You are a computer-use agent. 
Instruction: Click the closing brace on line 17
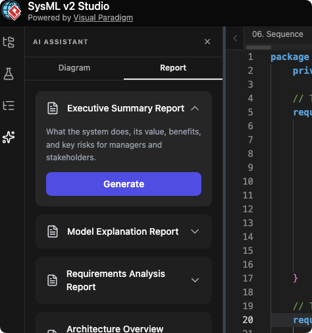tap(296, 278)
